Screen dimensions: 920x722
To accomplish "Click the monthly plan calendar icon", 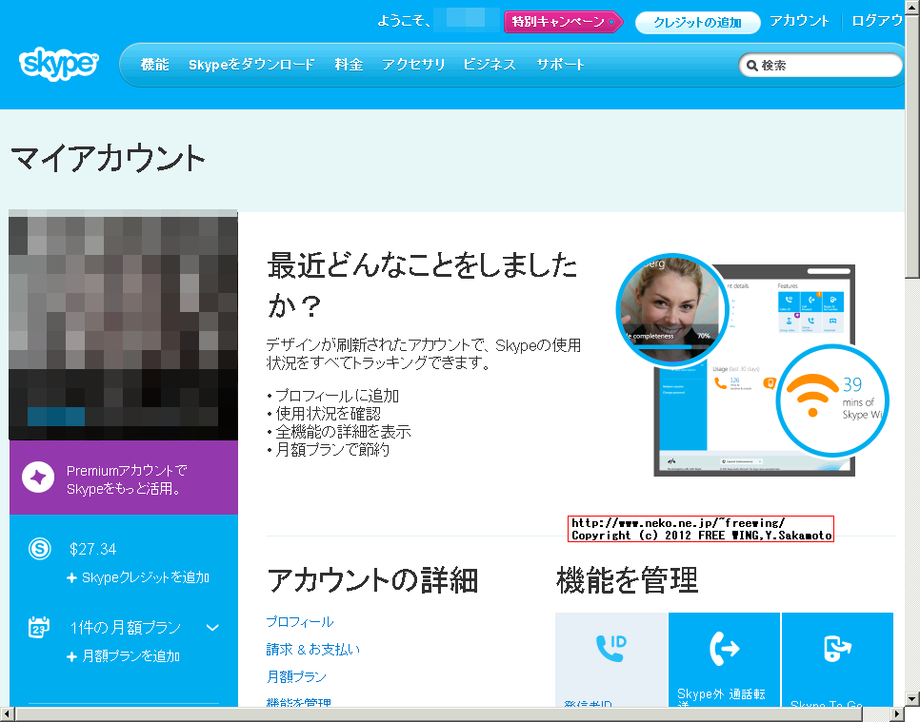I will pos(39,627).
